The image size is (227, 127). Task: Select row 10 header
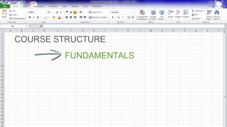click(2, 66)
